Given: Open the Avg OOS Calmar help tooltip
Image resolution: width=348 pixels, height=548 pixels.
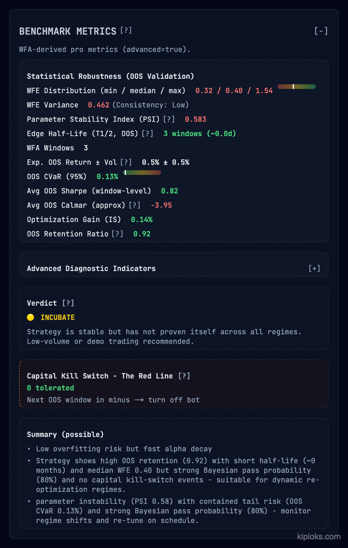Looking at the screenshot, I should 135,205.
